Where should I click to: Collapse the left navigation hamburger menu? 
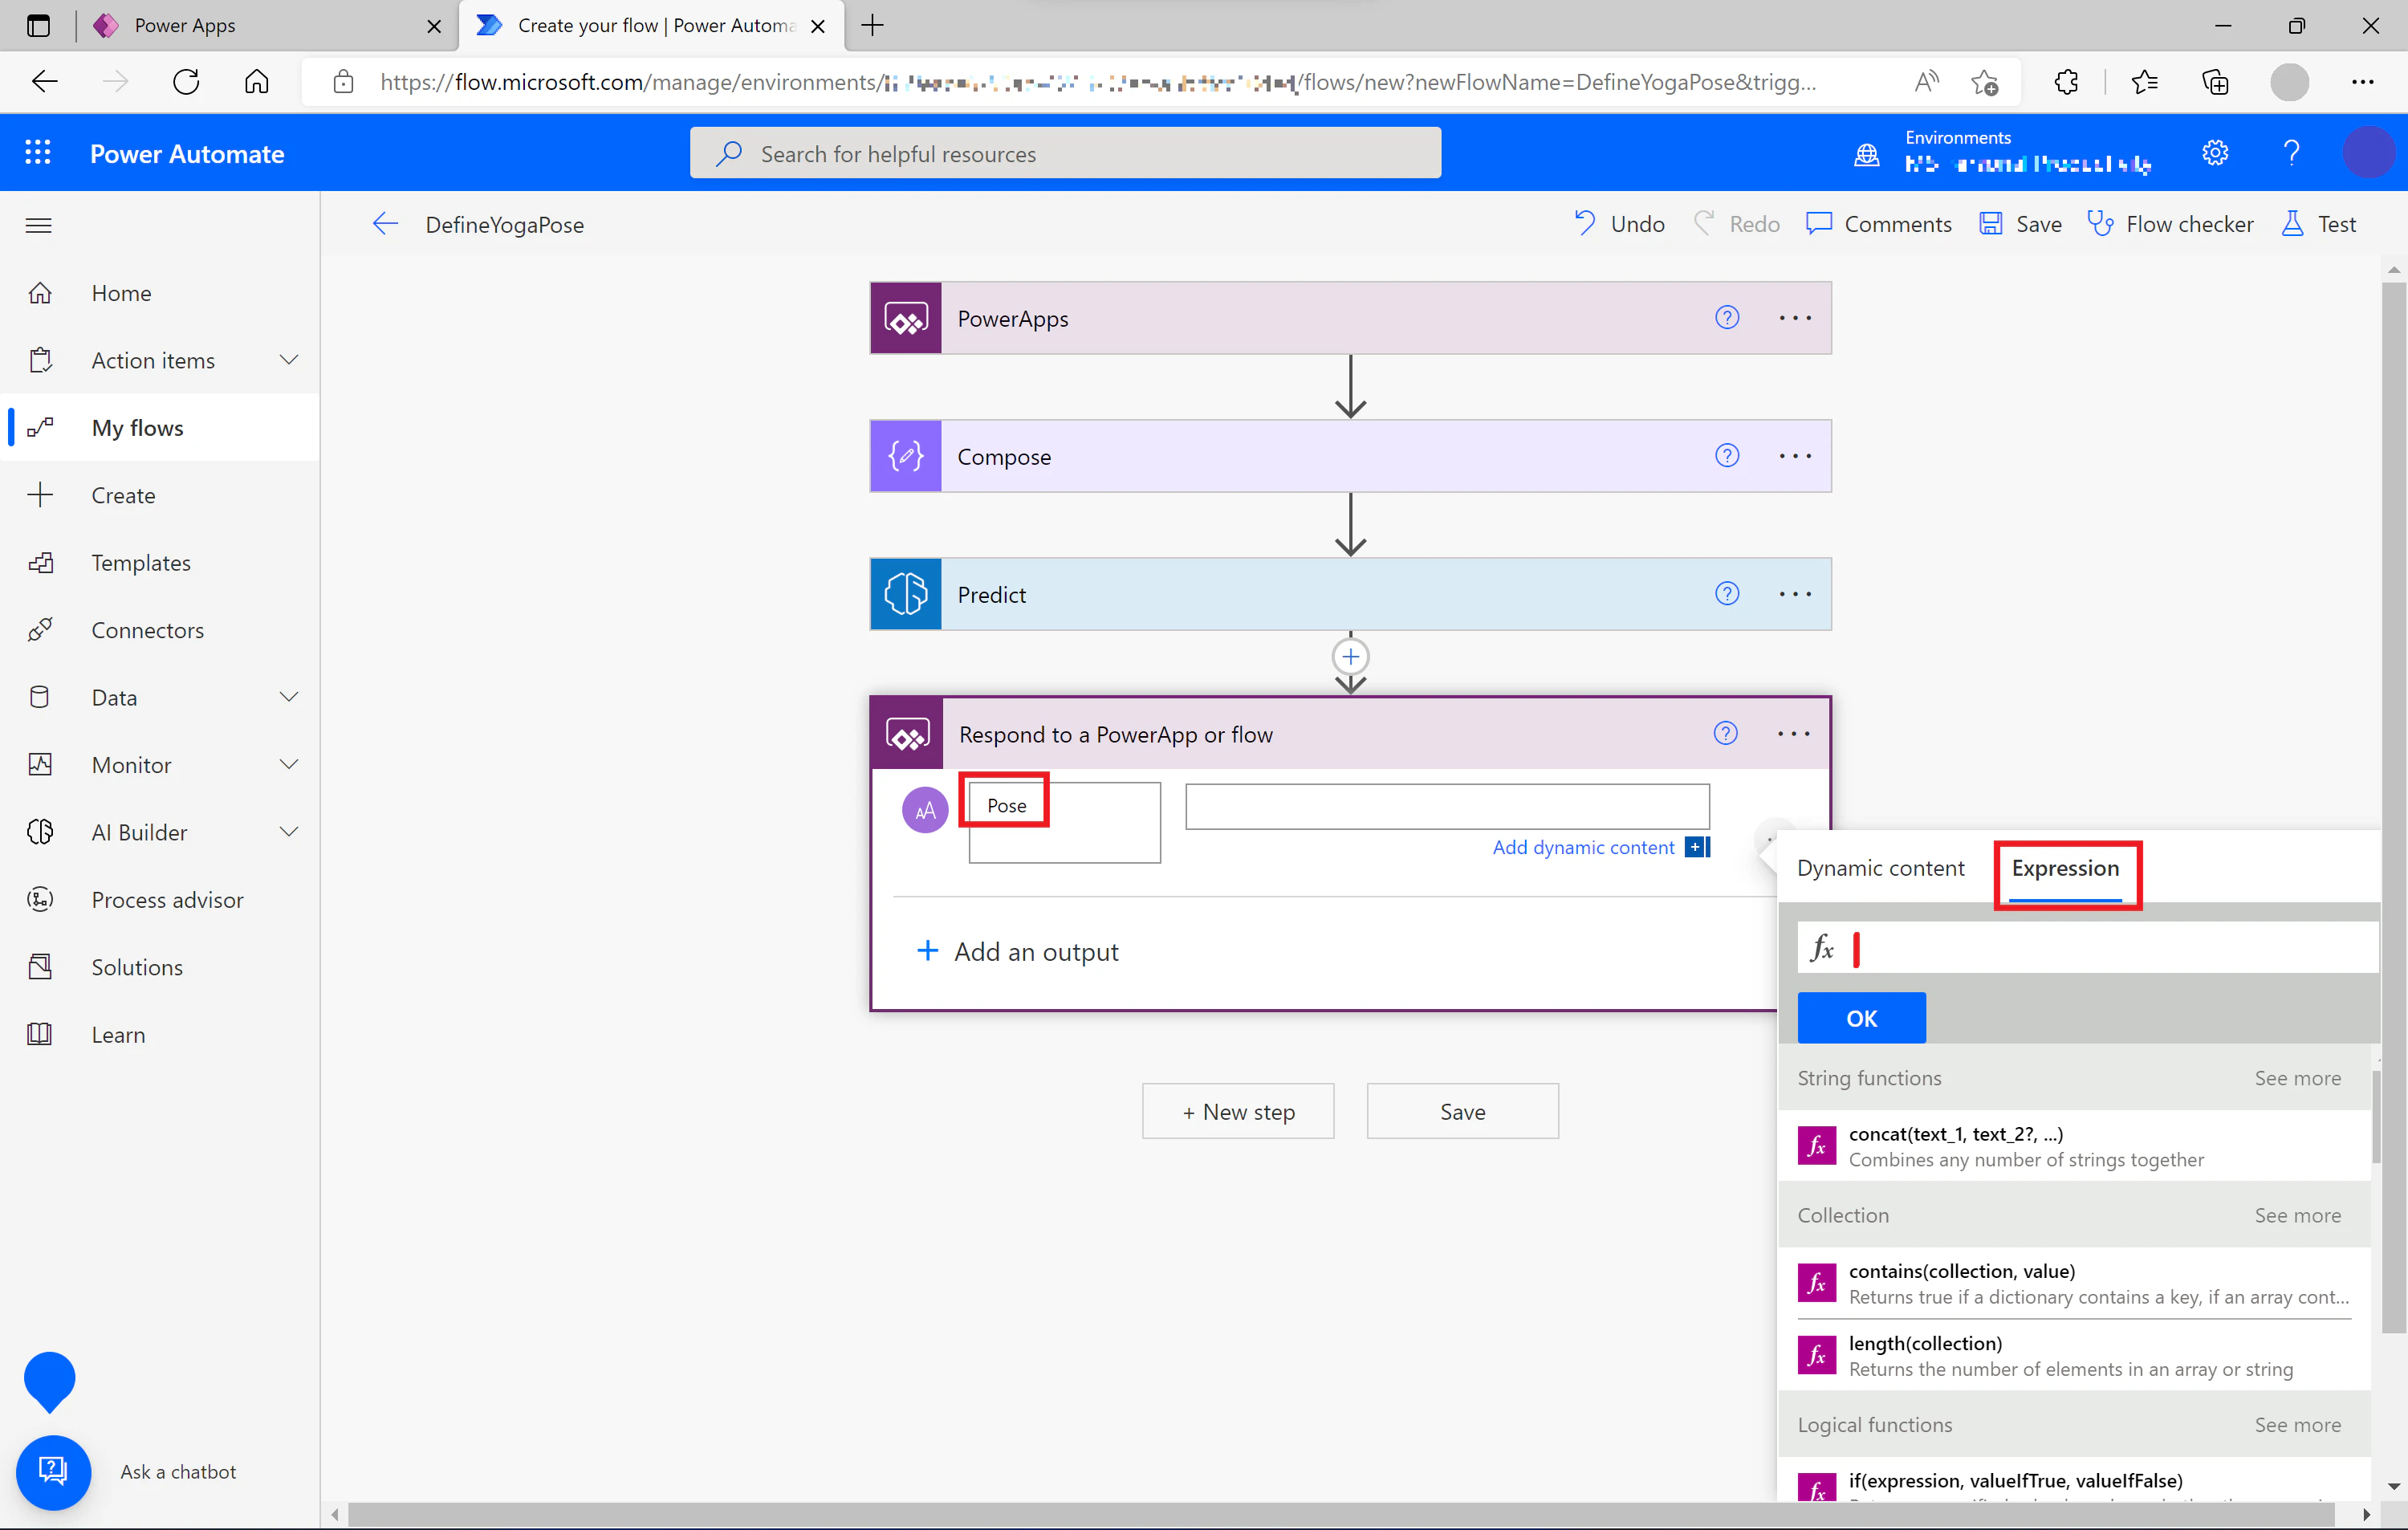coord(38,225)
